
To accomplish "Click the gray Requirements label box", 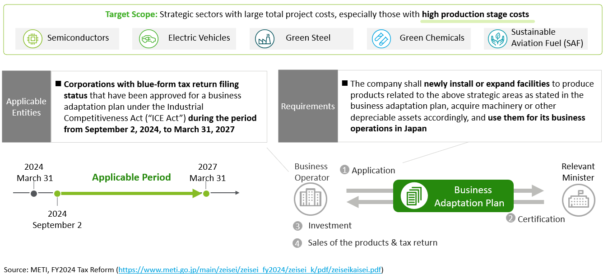I will pyautogui.click(x=308, y=107).
